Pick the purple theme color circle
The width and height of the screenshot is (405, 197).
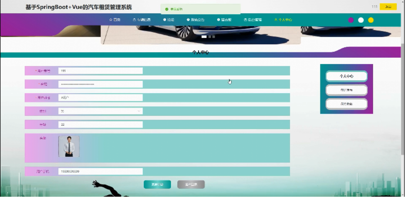(351, 20)
